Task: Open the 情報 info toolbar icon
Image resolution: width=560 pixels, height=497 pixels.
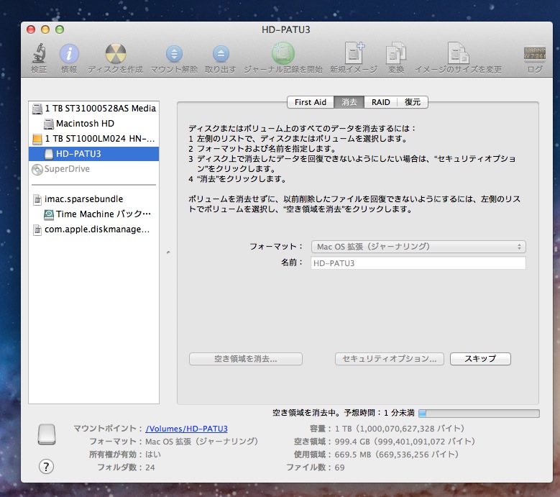Action: point(69,54)
